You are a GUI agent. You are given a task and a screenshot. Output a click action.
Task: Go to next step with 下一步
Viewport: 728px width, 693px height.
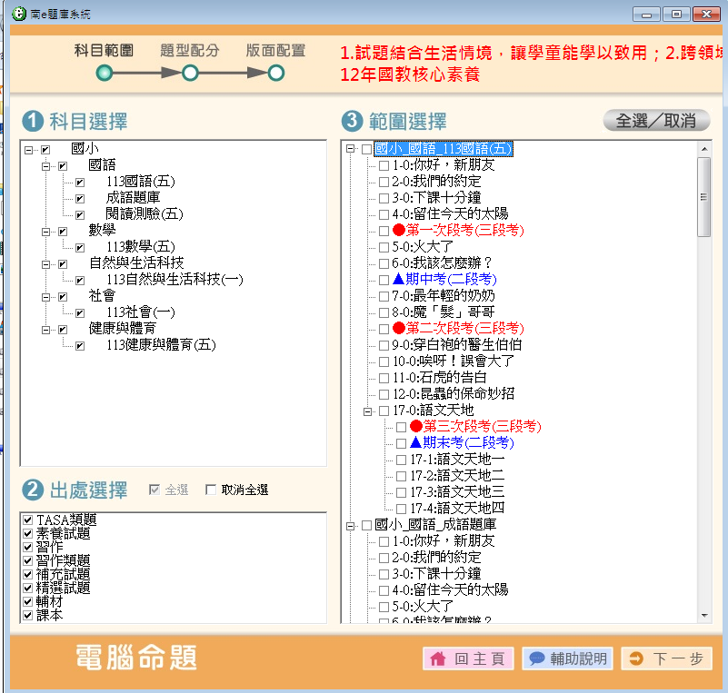pos(666,658)
